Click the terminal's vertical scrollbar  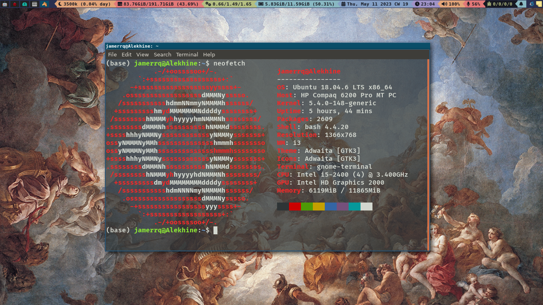click(428, 155)
